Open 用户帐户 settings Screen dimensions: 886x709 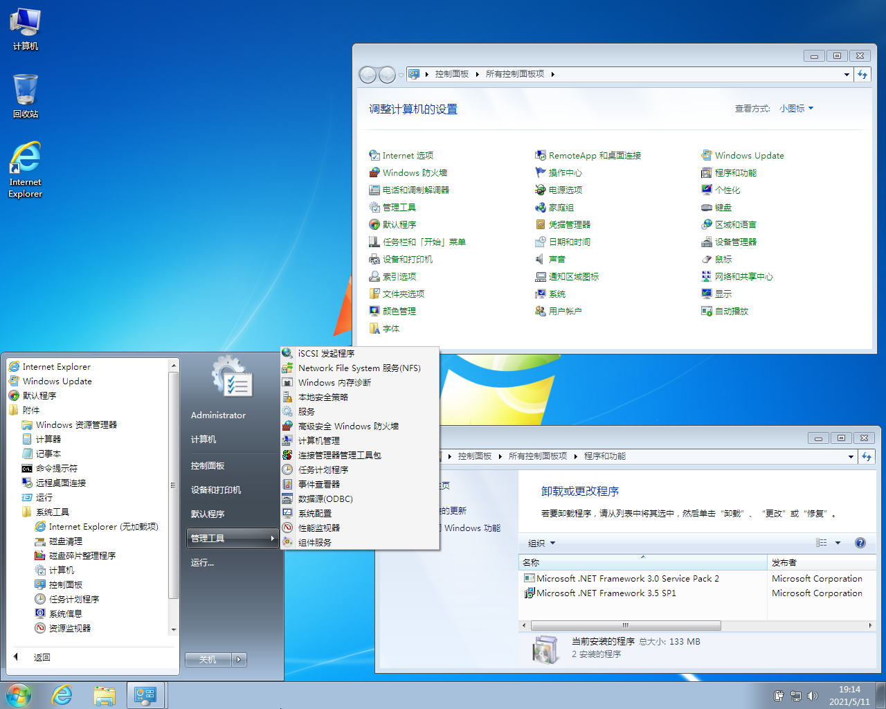tap(564, 312)
